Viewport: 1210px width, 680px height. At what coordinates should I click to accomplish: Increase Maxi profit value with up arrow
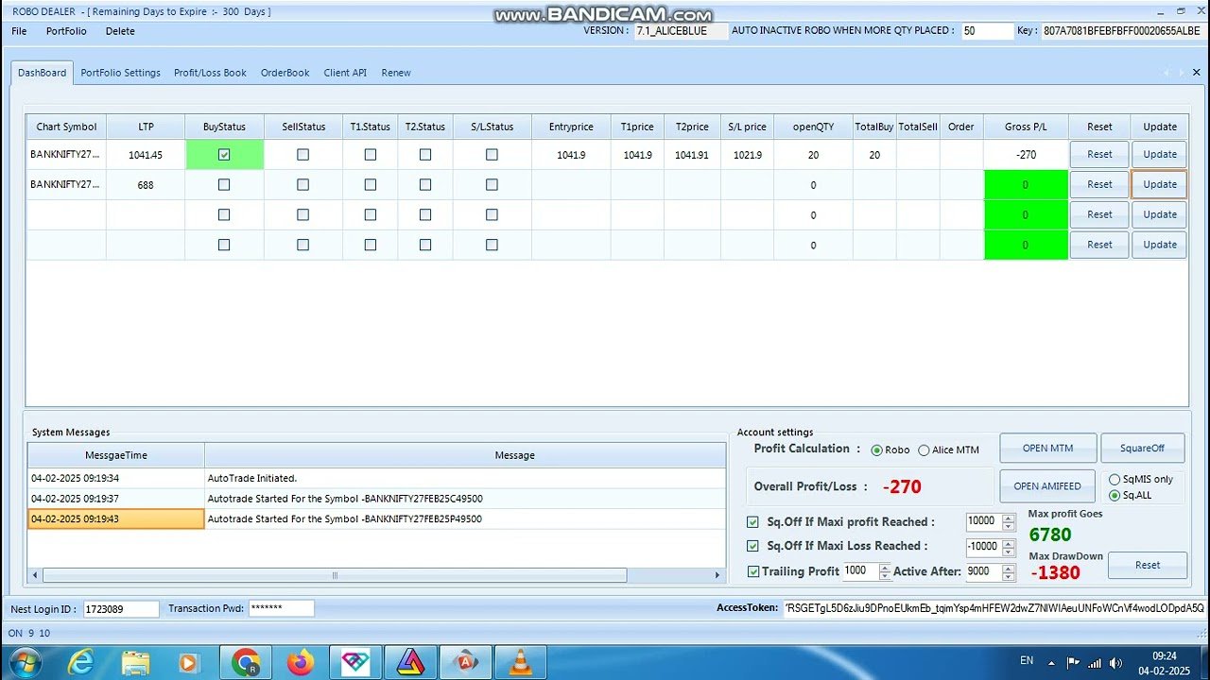1008,518
